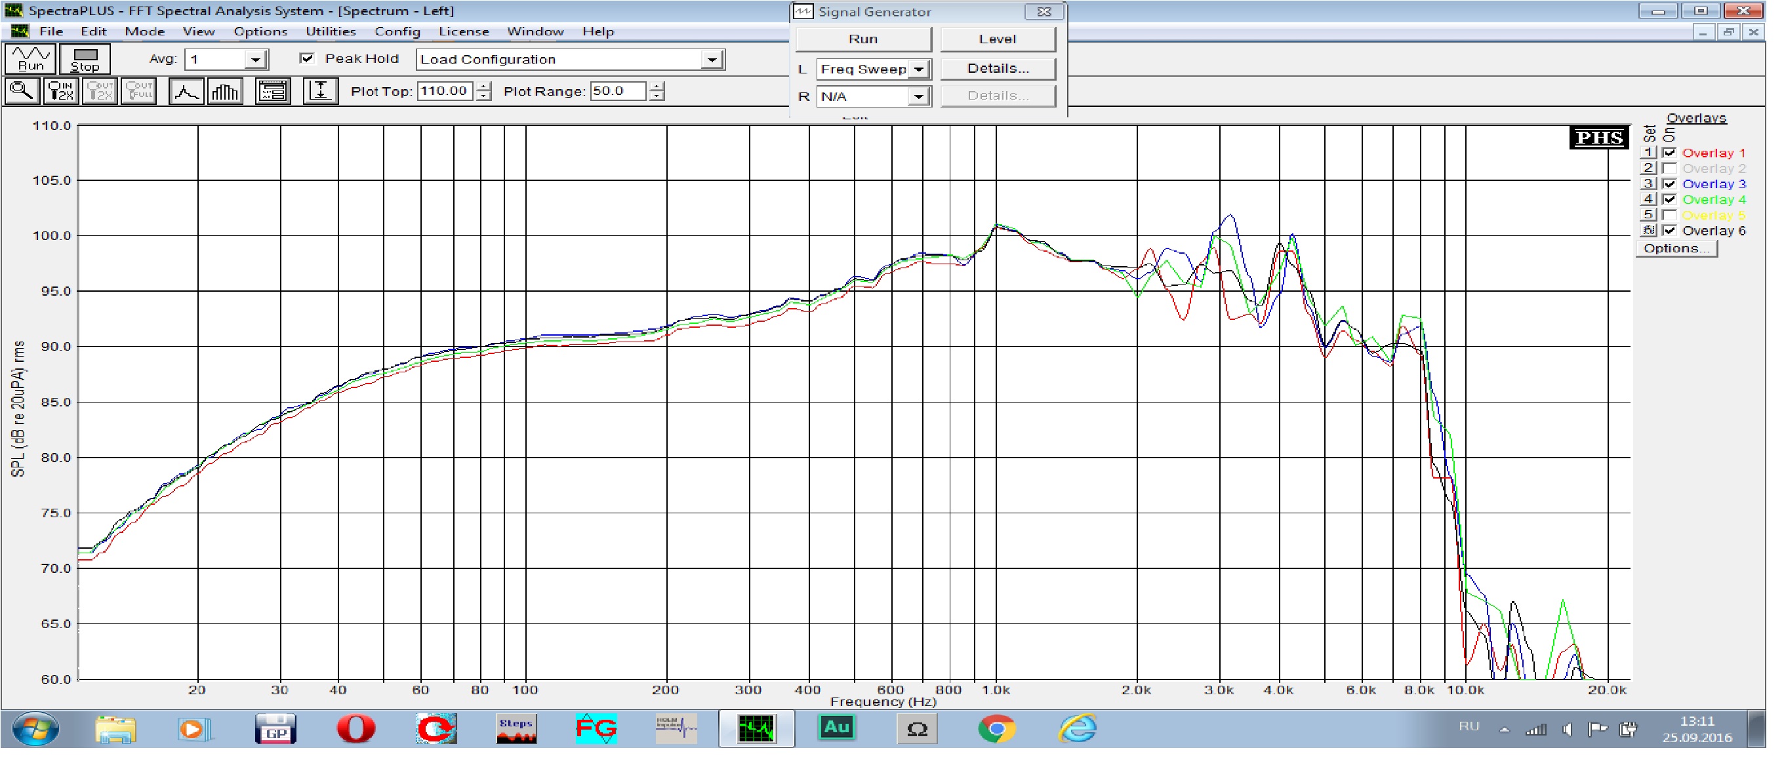Enable Overlay 5 checkbox
This screenshot has width=1784, height=767.
point(1669,215)
